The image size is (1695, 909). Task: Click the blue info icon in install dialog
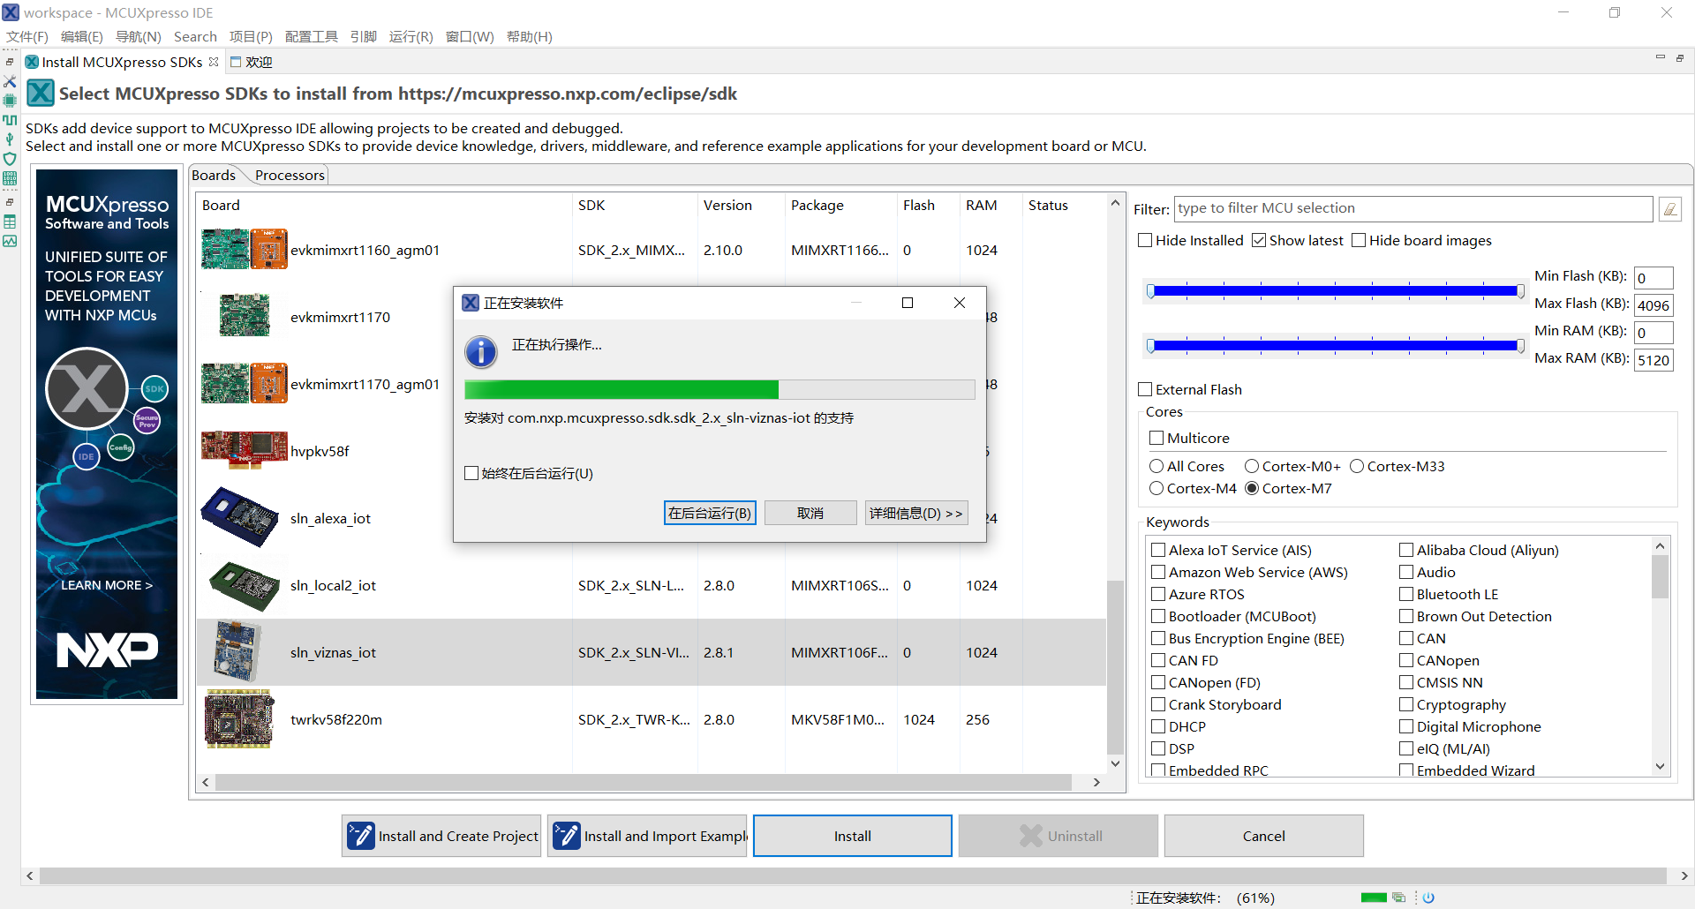(x=480, y=351)
